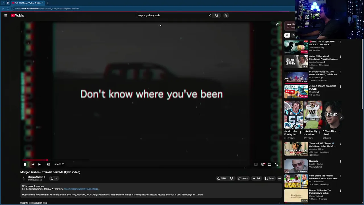Click the search text field
The height and width of the screenshot is (205, 364).
(172, 15)
